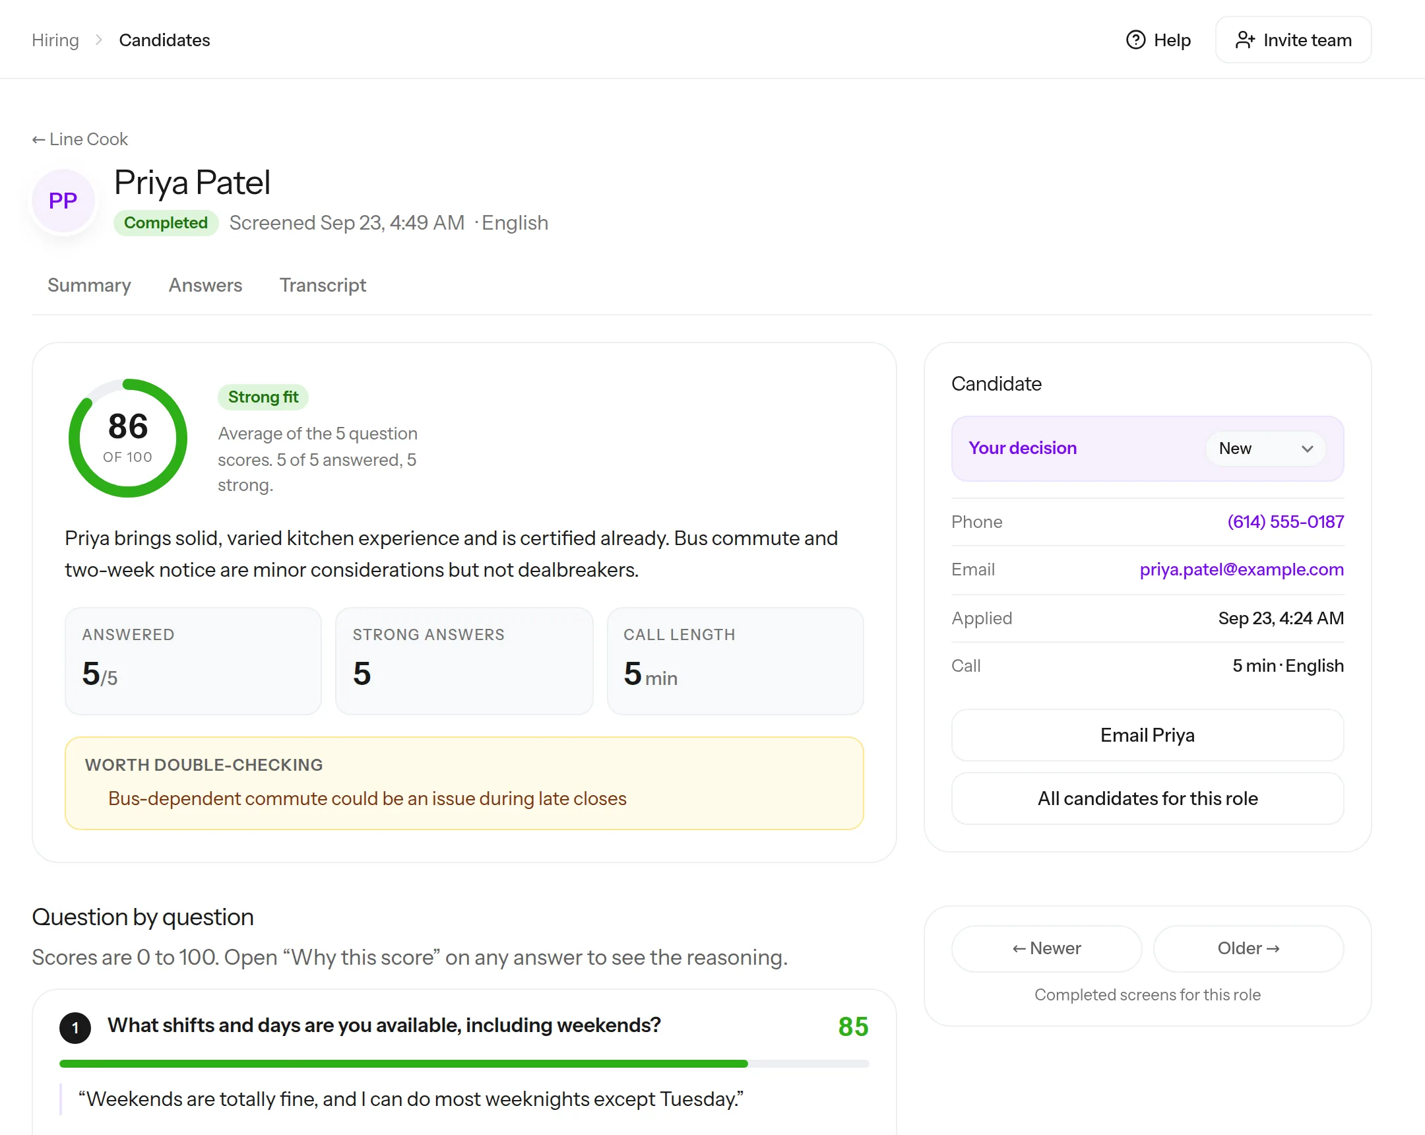The width and height of the screenshot is (1425, 1135).
Task: Call the phone number (614) 555-0187
Action: click(x=1286, y=522)
